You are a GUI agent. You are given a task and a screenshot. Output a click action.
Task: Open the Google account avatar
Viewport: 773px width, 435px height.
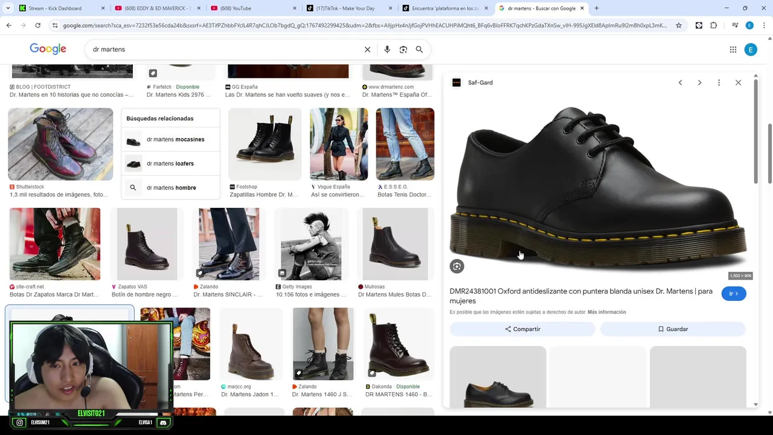tap(751, 50)
